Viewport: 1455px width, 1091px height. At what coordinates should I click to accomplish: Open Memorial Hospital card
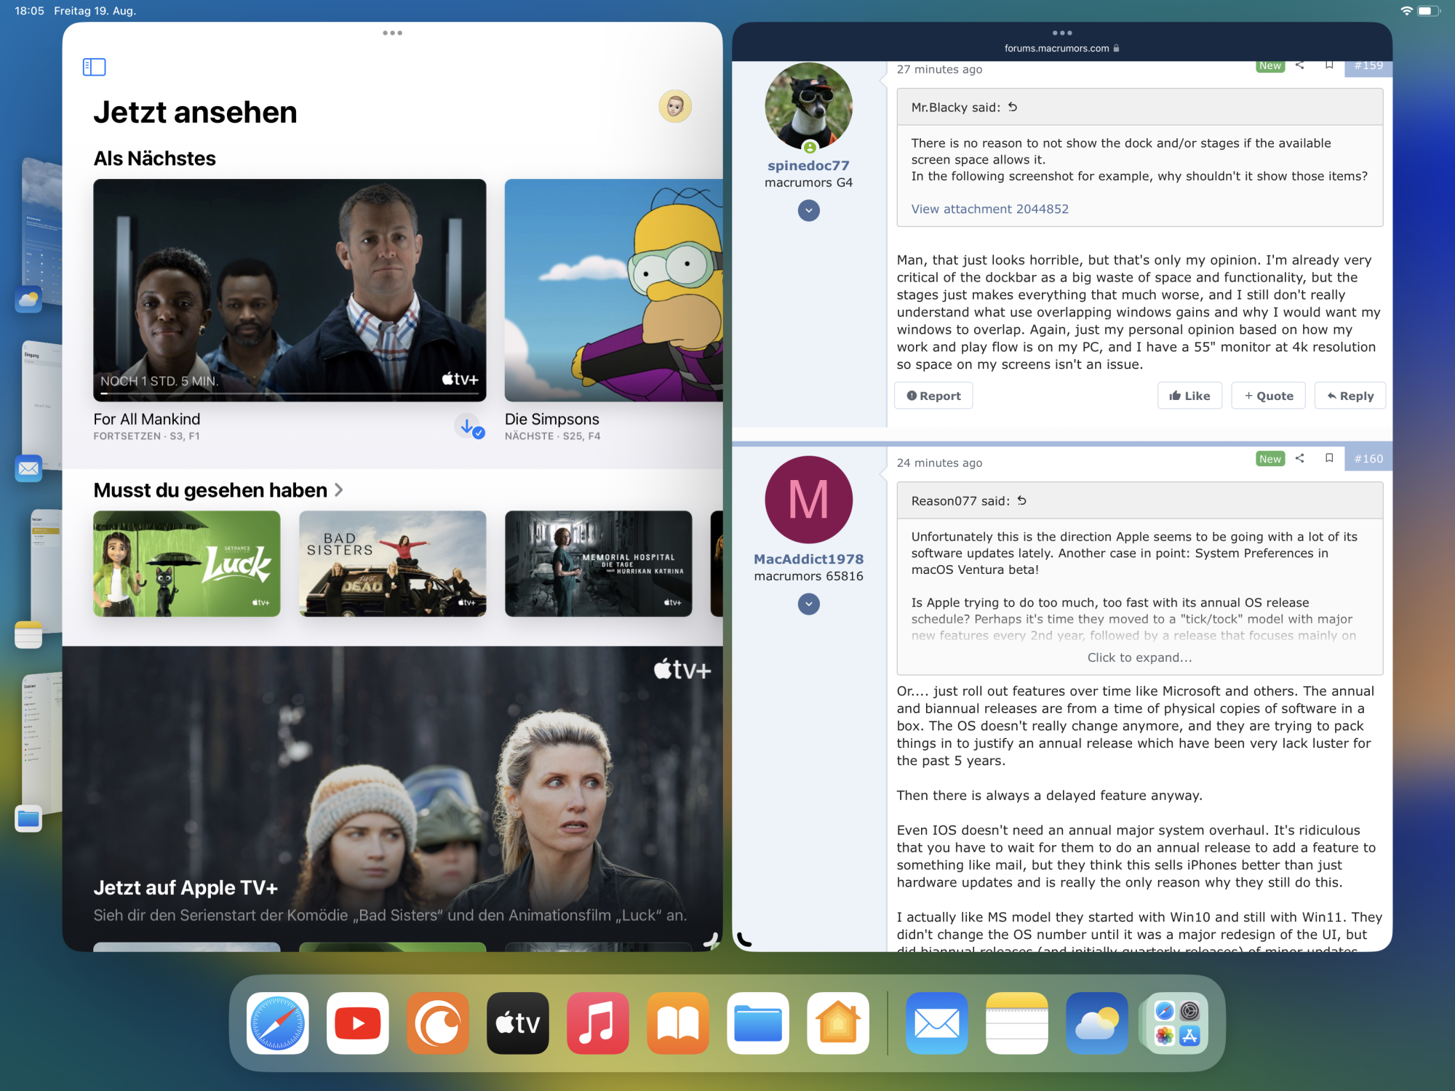[599, 564]
